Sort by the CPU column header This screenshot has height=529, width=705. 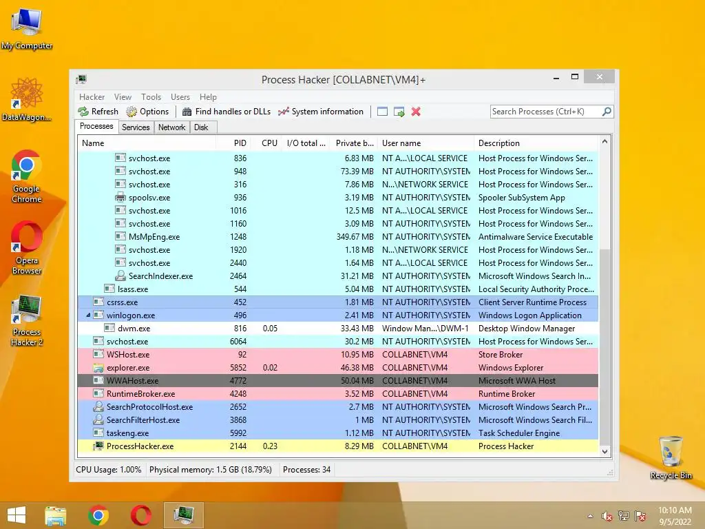(x=266, y=143)
